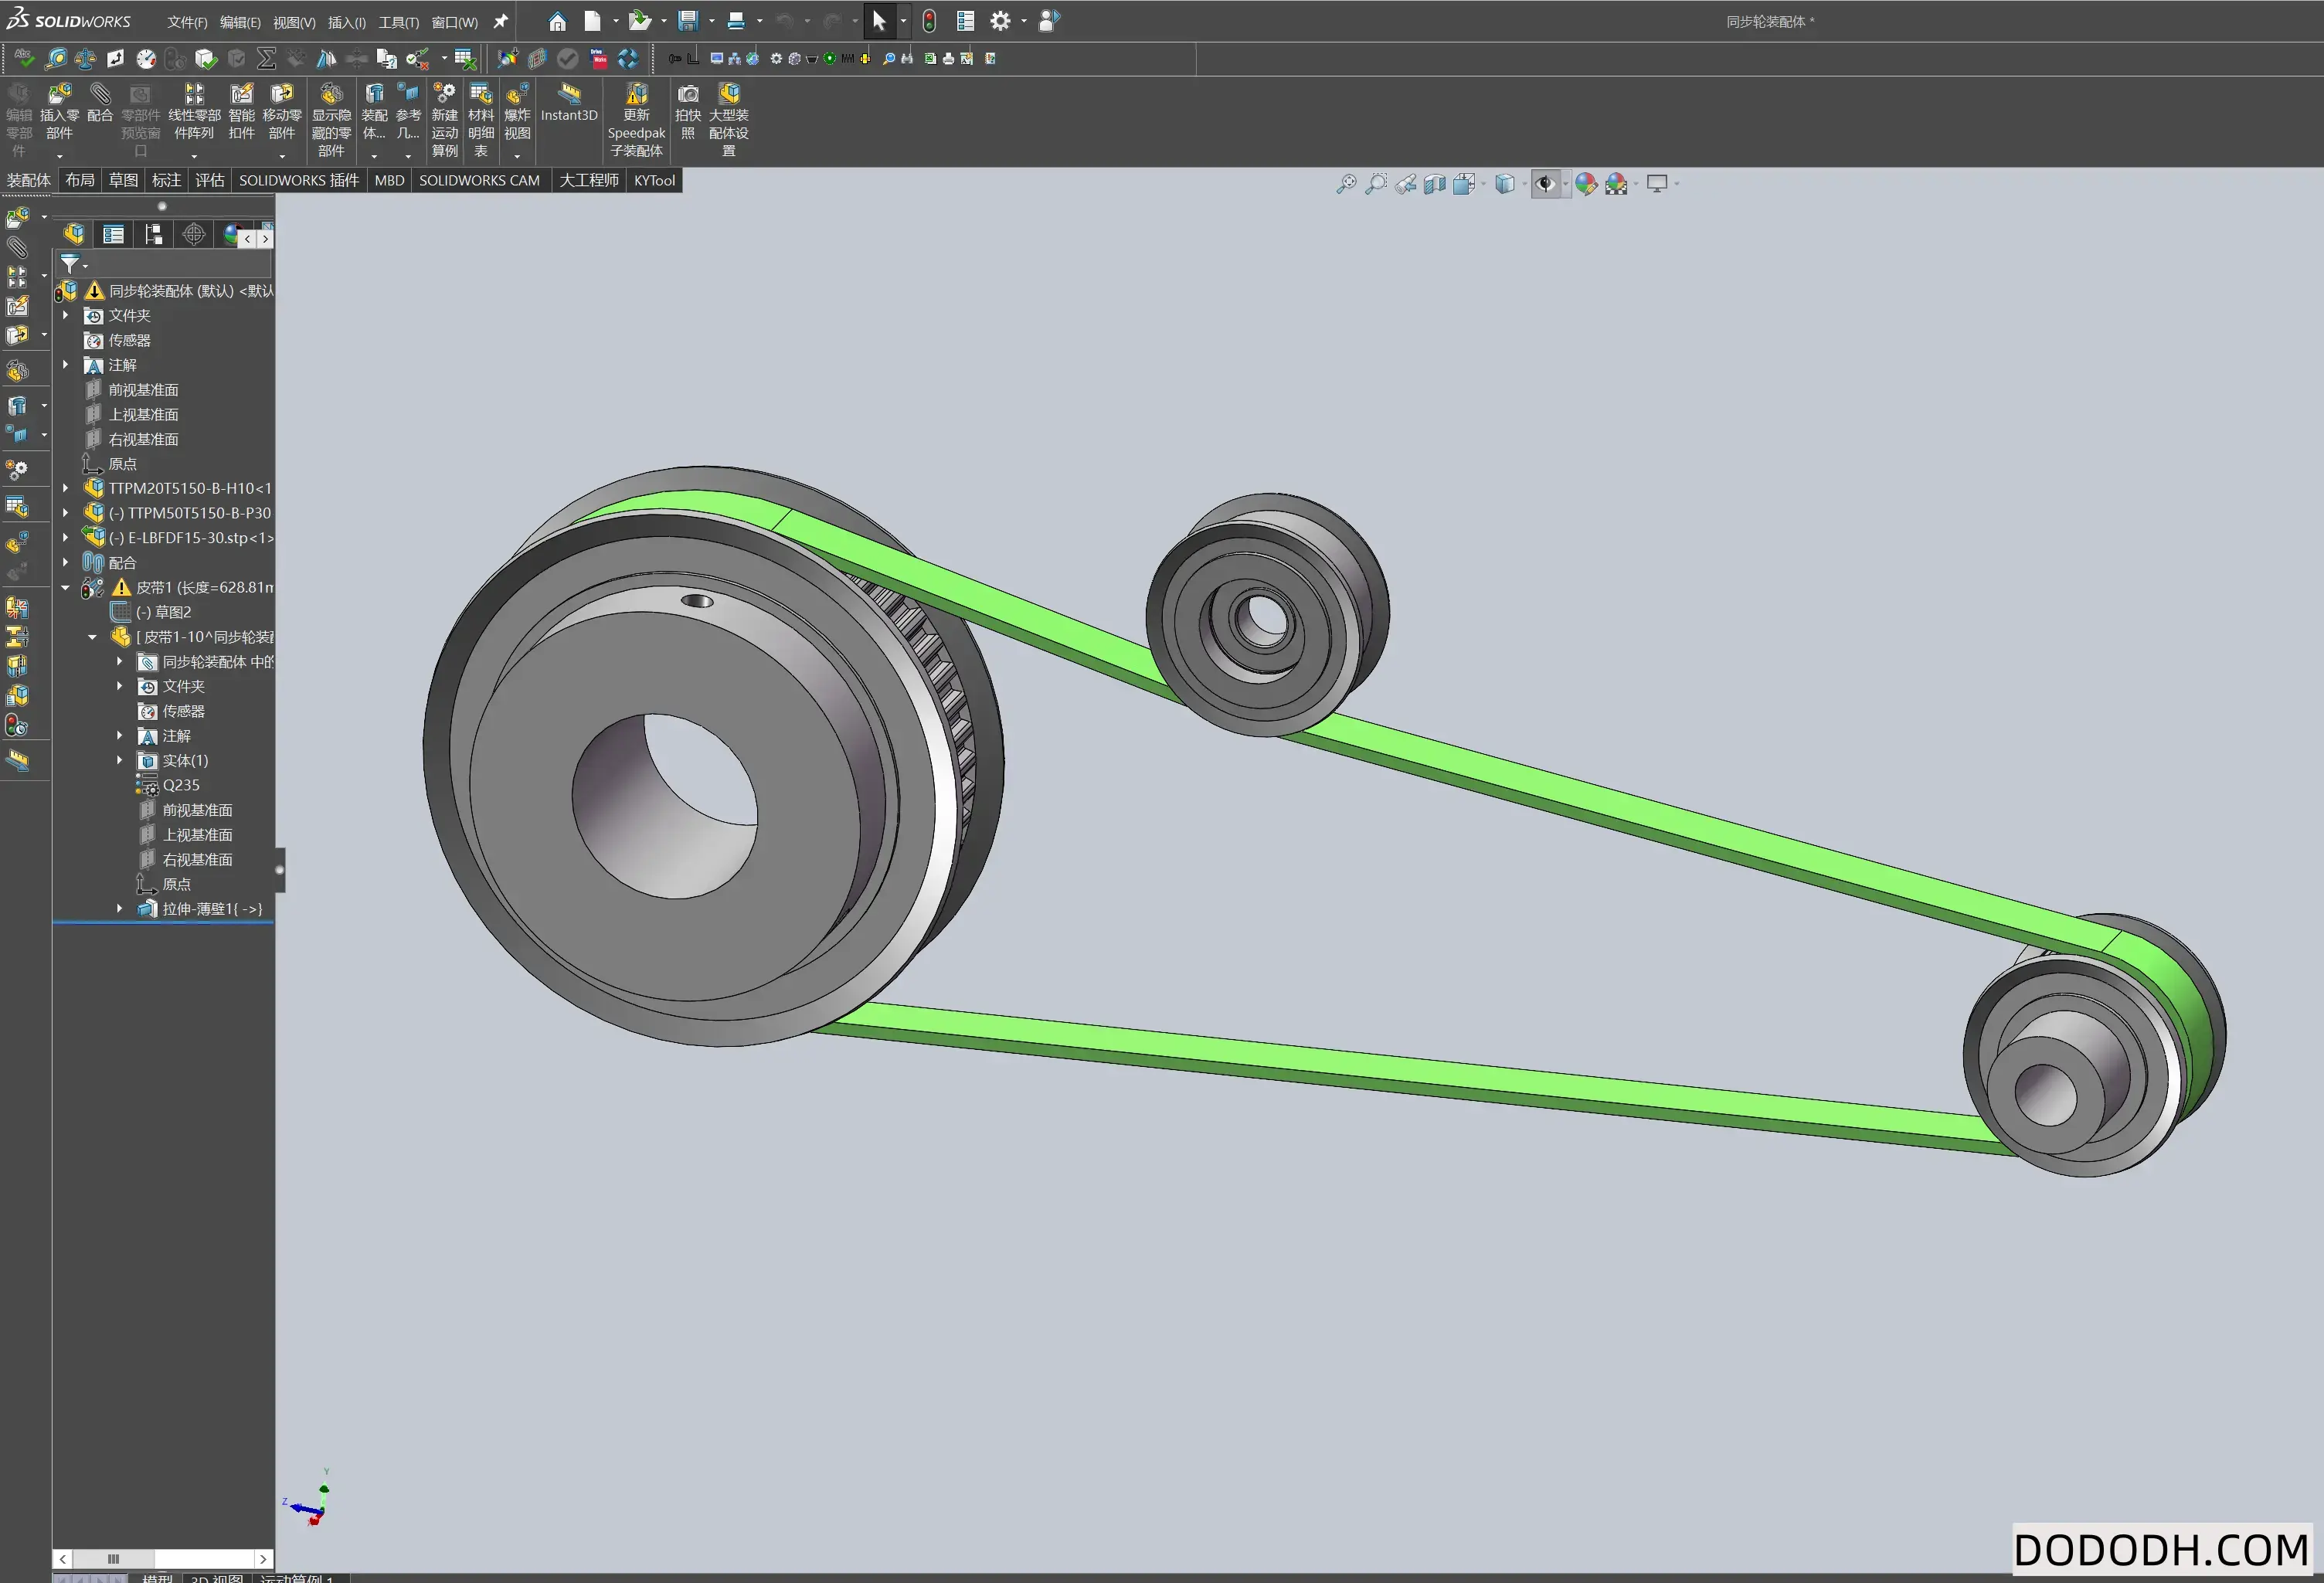Open the ConfigurationManager tab icon
This screenshot has height=1583, width=2324.
(x=154, y=234)
